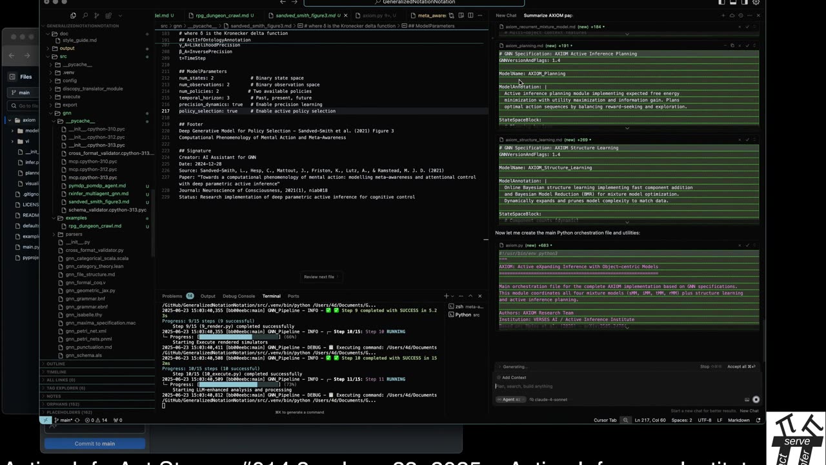Select the Summarize AXIOM chat tab
Image resolution: width=826 pixels, height=465 pixels.
548,15
